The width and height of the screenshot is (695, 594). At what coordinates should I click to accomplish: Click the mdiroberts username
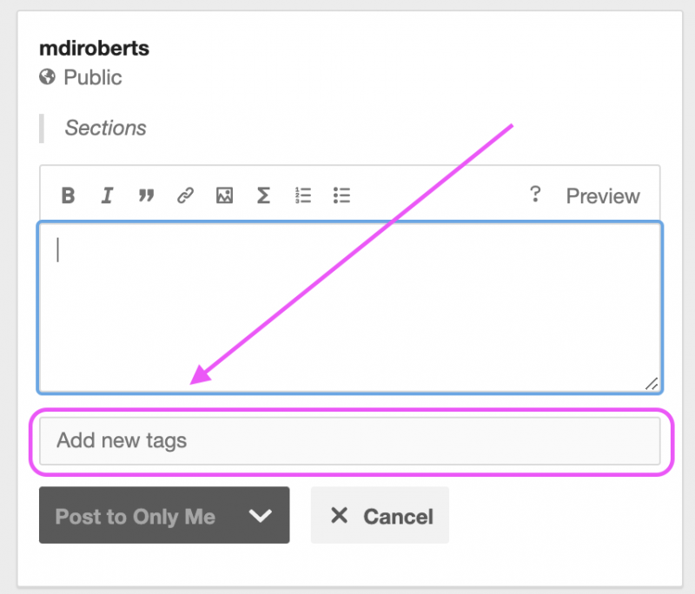click(94, 48)
